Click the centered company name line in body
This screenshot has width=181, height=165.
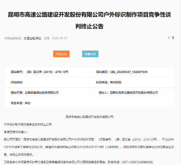[x=89, y=117]
